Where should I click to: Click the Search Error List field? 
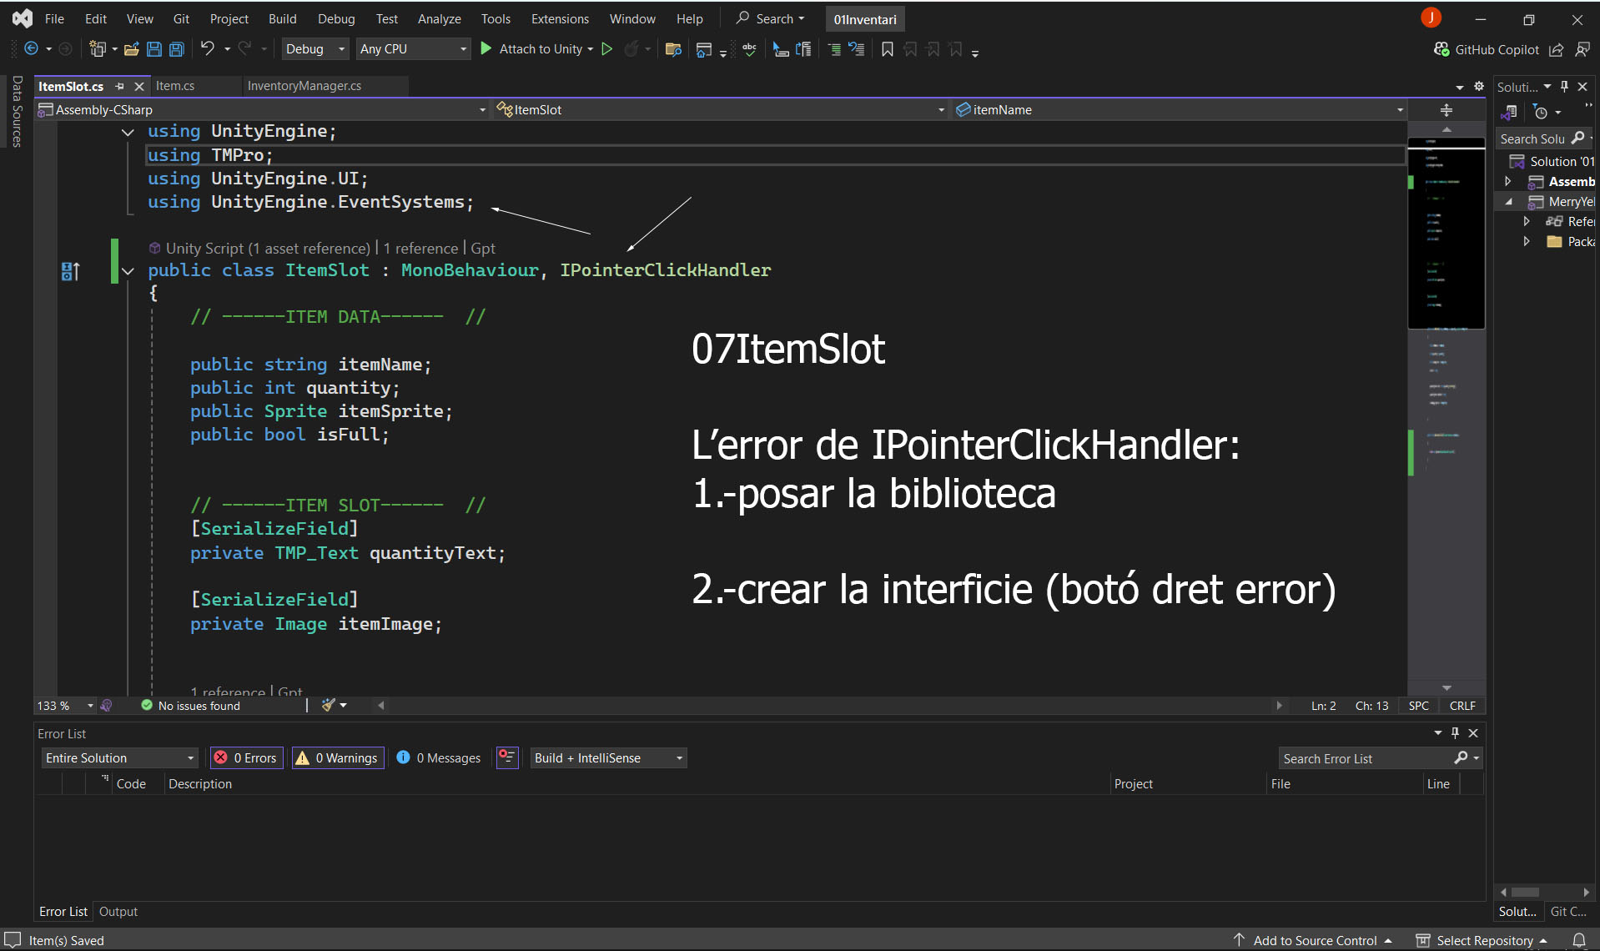point(1365,758)
